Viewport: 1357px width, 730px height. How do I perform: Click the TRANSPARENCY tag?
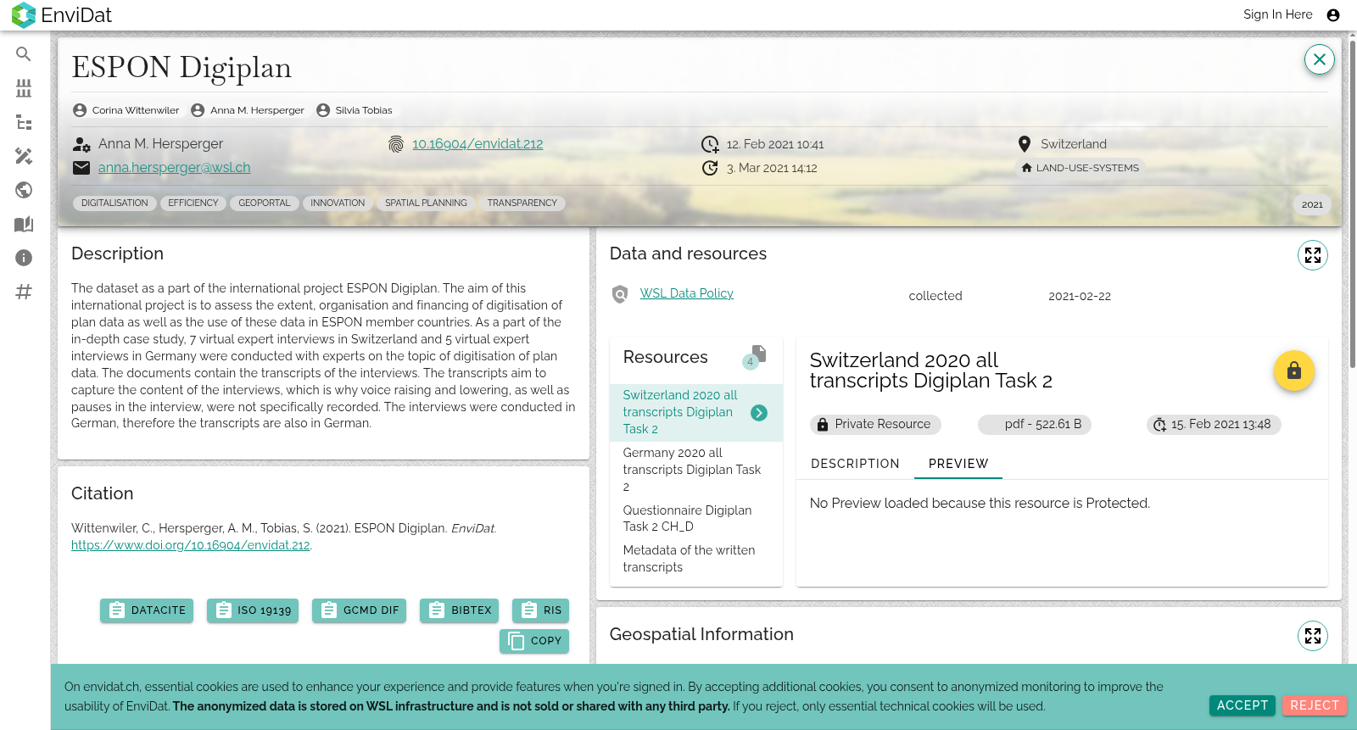coord(522,203)
